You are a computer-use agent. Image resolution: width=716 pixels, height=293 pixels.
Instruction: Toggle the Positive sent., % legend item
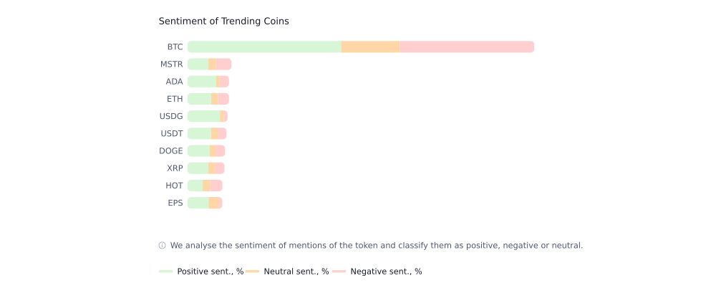coord(201,272)
